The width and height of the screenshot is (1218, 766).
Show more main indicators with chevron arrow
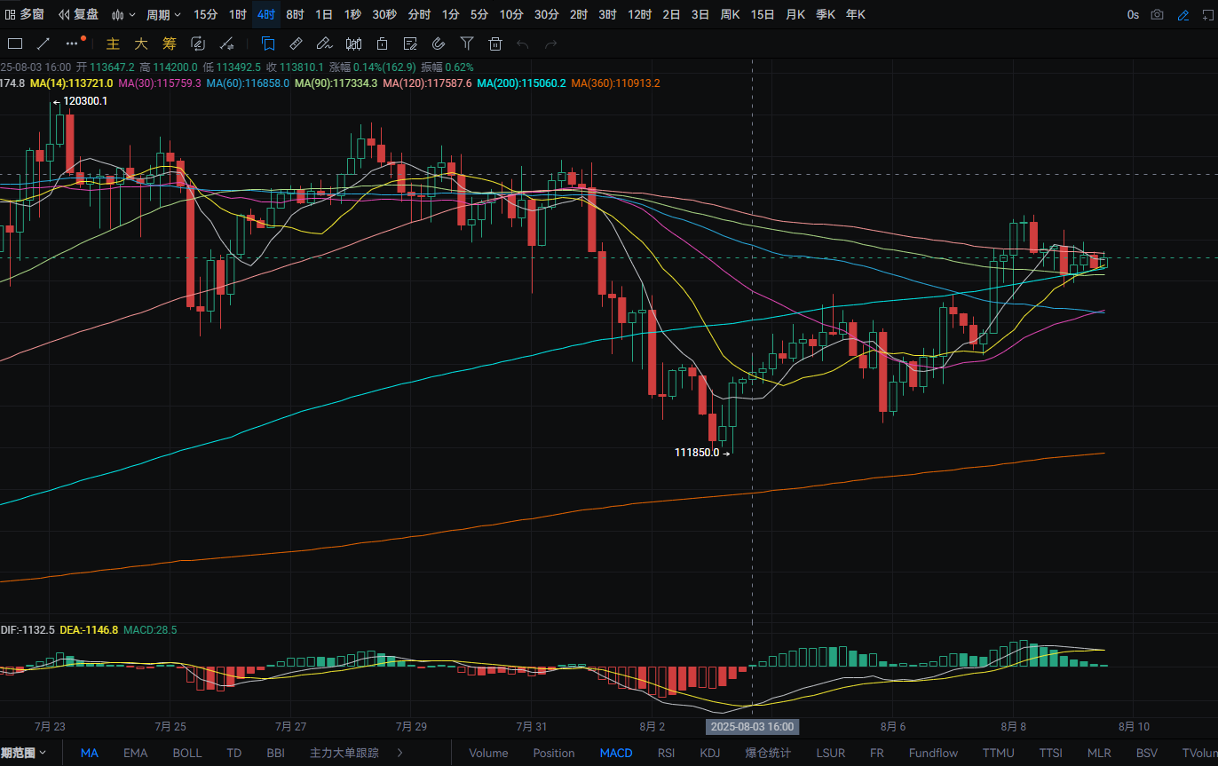399,753
